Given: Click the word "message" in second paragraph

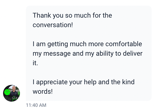Looking at the screenshot, I should (x=57, y=54).
